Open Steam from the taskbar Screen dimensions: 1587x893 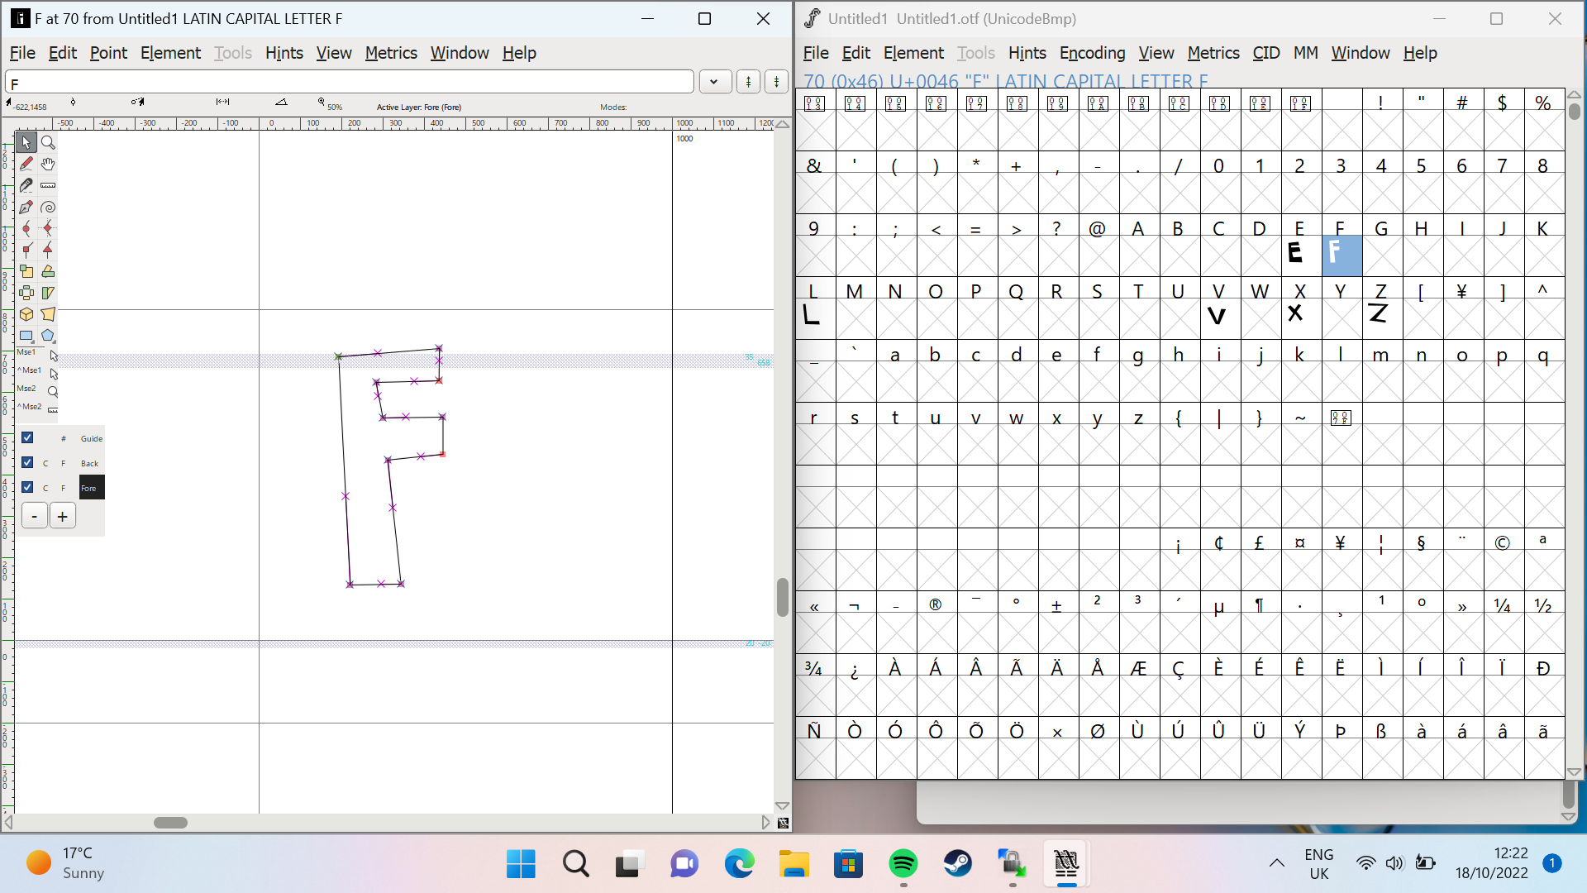click(x=958, y=864)
